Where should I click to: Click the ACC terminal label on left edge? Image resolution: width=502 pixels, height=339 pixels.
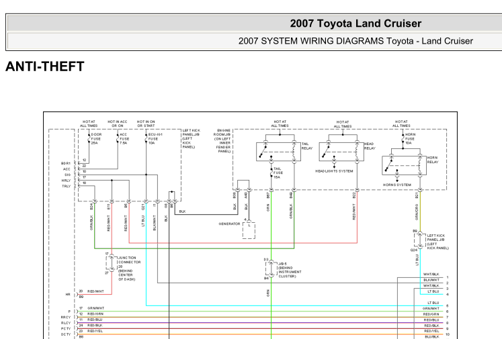(67, 169)
